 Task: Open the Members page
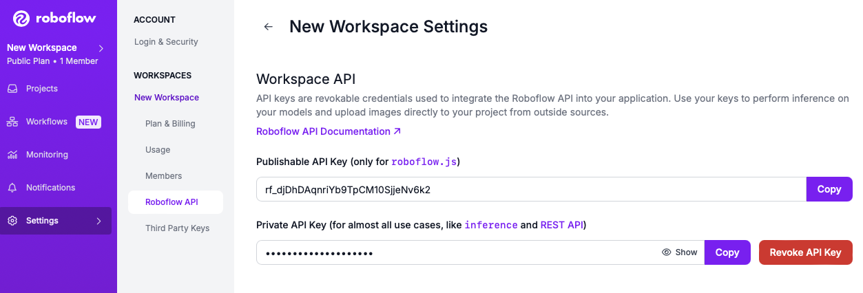(x=164, y=176)
